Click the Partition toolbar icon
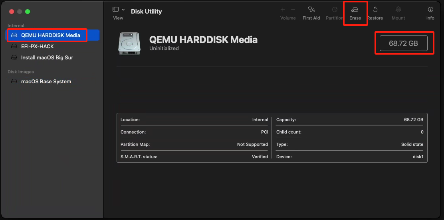 point(335,10)
